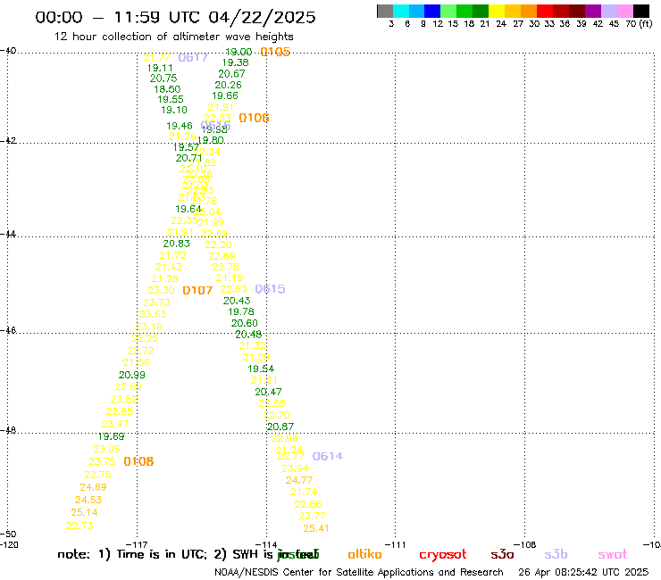661x580 pixels.
Task: Click the NOAA/NESDIS credit line
Action: [x=359, y=572]
